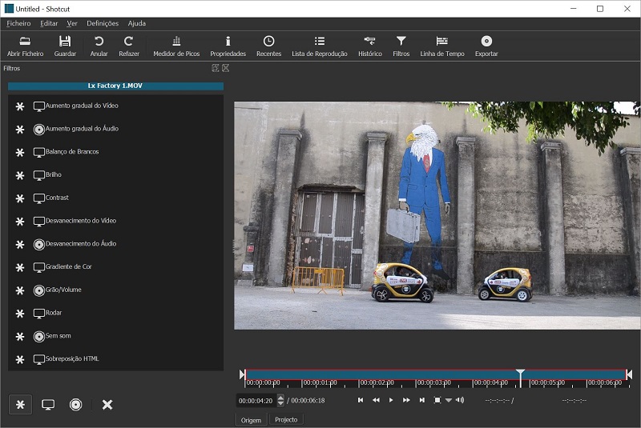This screenshot has height=428, width=641.
Task: Open the Ver menu
Action: pyautogui.click(x=72, y=23)
